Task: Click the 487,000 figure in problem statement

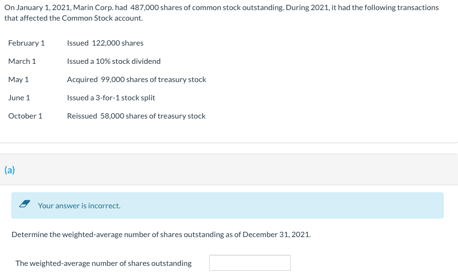Action: (x=144, y=8)
